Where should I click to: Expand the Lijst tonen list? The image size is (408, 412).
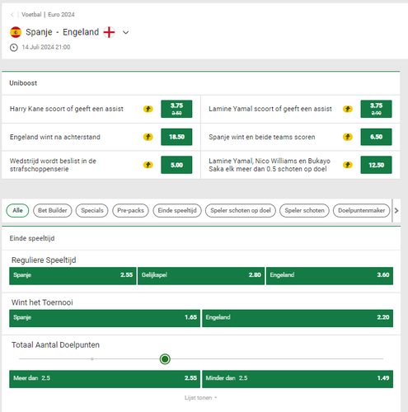200,398
